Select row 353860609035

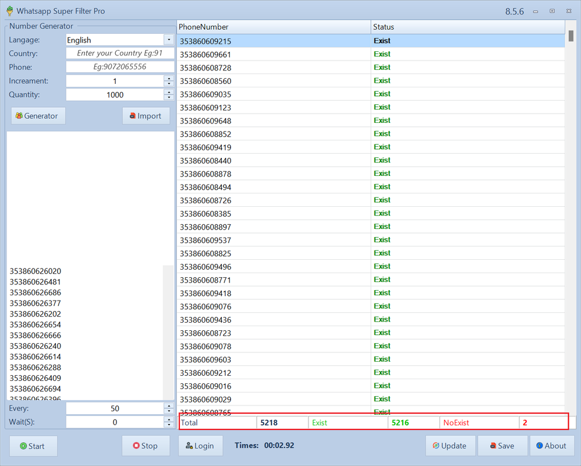pyautogui.click(x=371, y=94)
